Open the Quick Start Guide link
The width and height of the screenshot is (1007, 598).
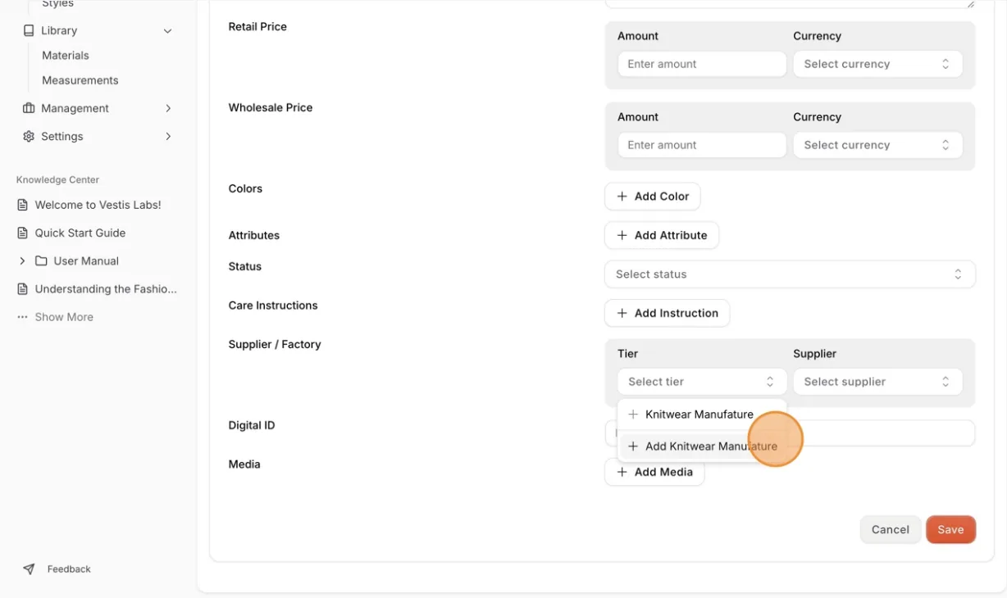tap(80, 233)
